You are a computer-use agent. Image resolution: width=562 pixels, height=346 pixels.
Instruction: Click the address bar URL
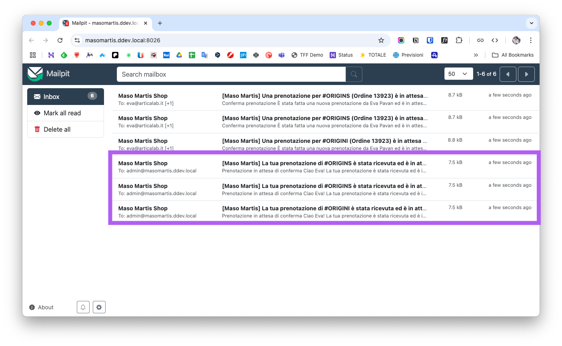click(x=123, y=40)
